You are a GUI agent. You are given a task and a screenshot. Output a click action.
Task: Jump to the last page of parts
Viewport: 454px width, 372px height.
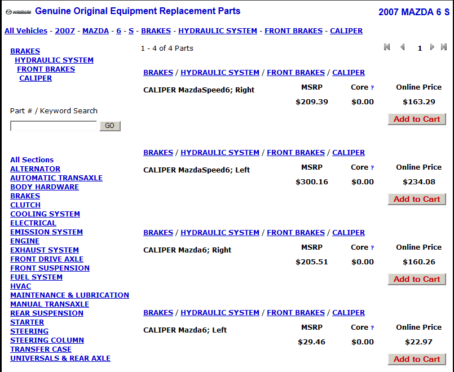coord(444,47)
